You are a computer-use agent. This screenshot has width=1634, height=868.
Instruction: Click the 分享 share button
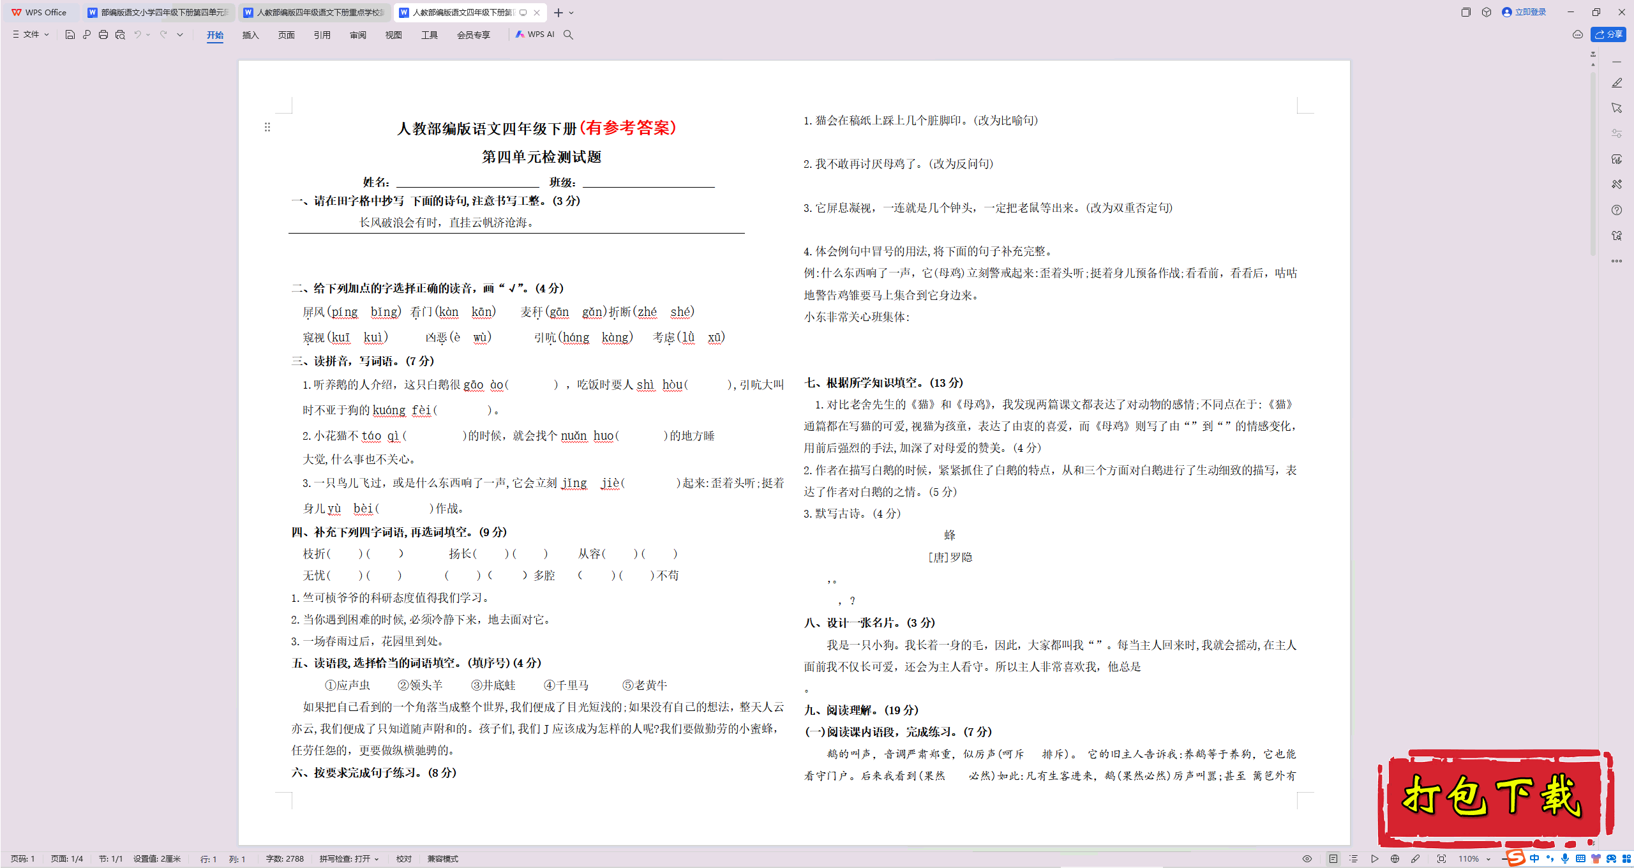1608,34
